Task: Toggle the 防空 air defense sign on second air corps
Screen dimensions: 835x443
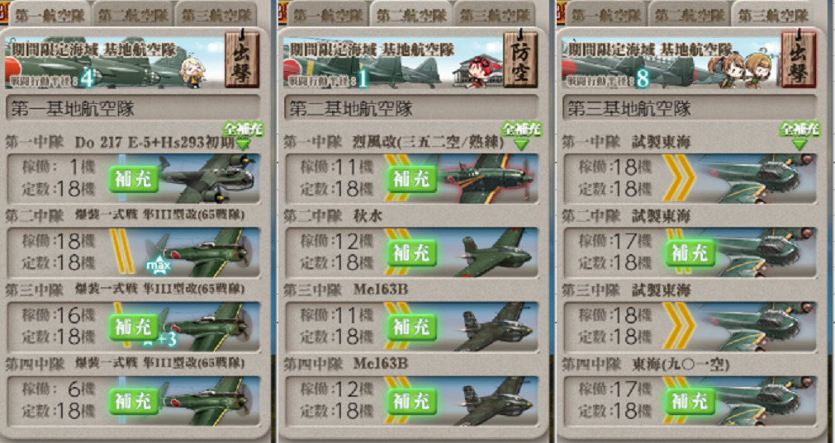Action: (x=520, y=59)
